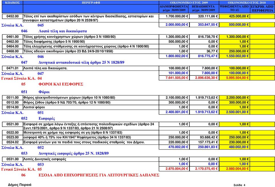Click the total 1.800.002,00 €

(x=174, y=56)
